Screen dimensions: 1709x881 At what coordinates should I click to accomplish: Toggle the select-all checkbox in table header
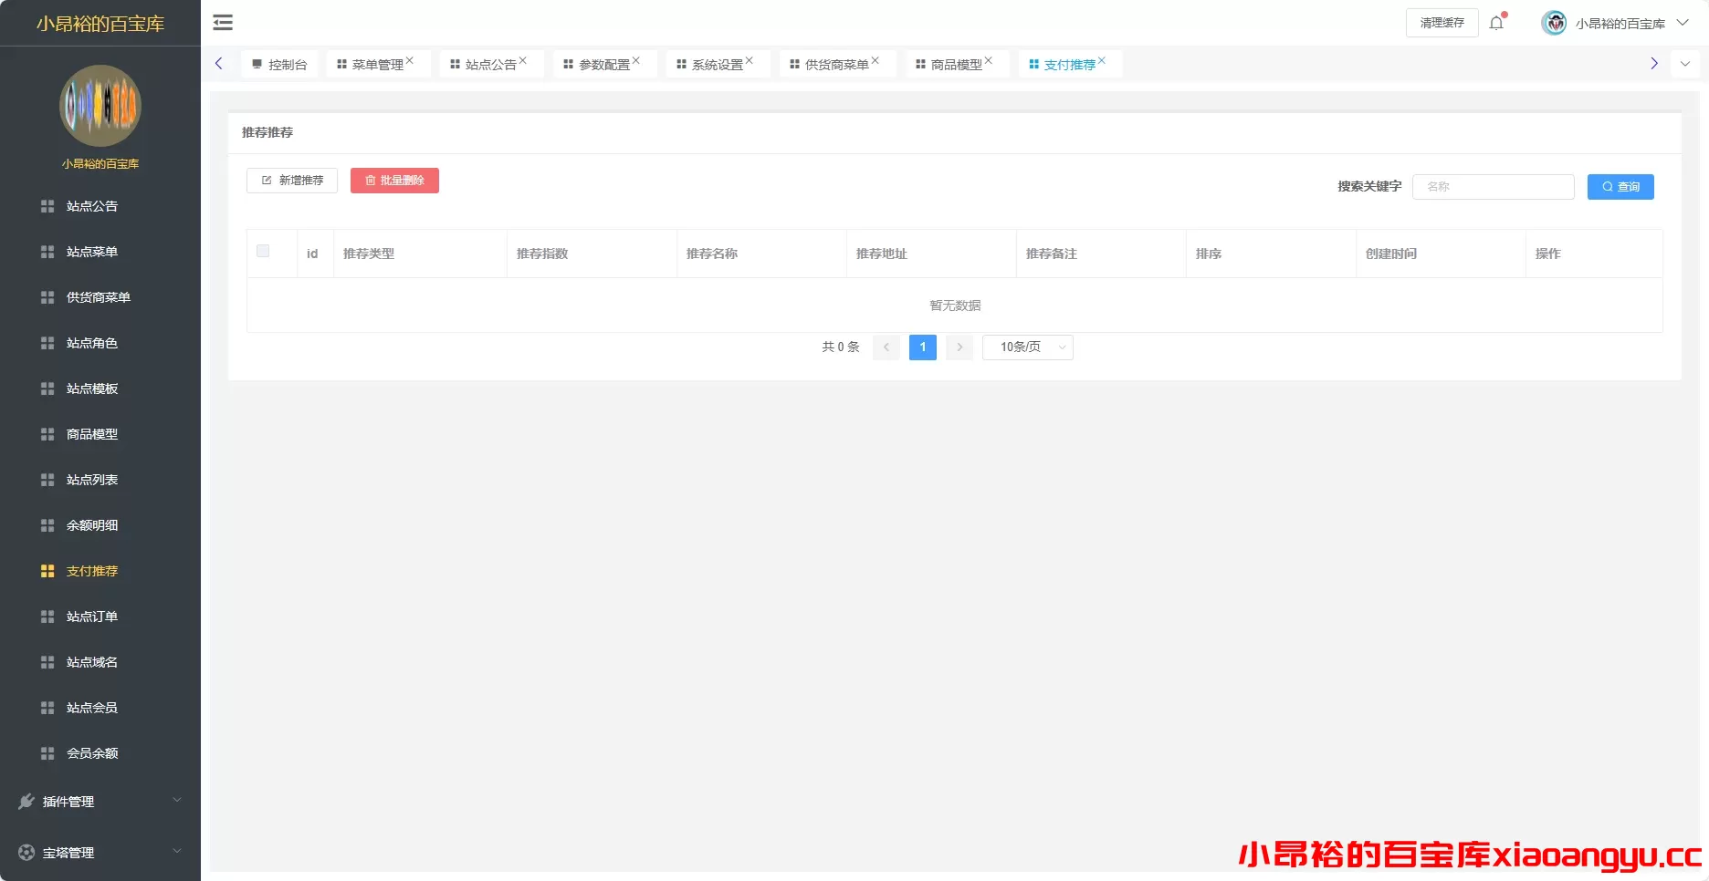263,250
